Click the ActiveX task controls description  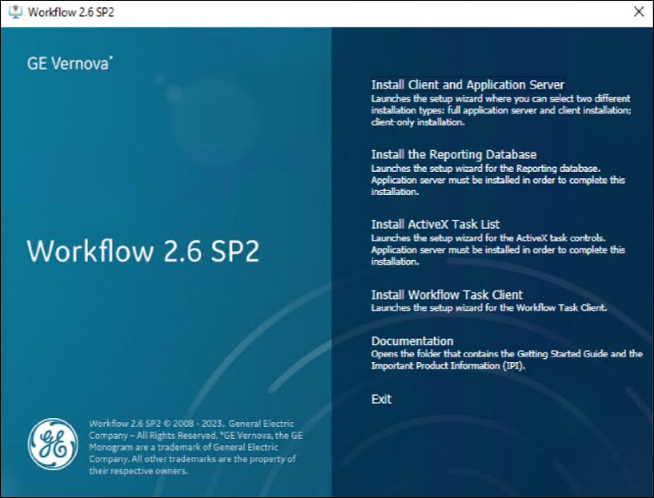click(498, 250)
